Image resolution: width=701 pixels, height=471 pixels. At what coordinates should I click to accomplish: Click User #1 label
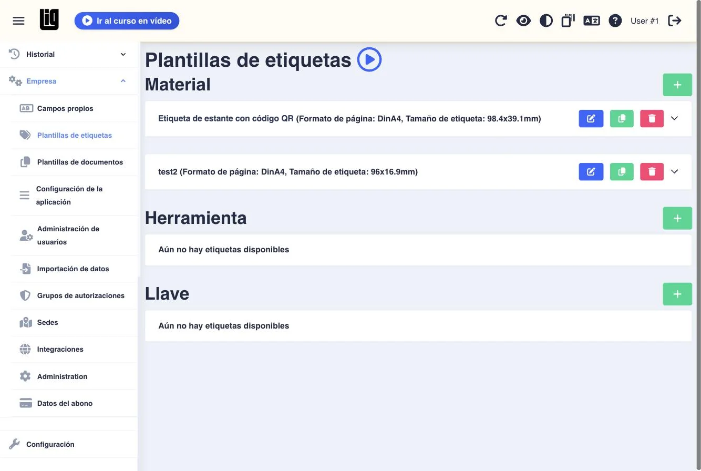coord(645,21)
